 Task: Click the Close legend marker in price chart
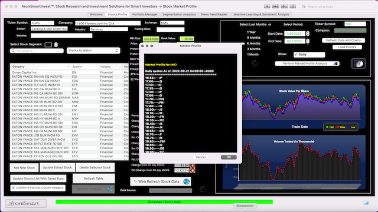337,127
